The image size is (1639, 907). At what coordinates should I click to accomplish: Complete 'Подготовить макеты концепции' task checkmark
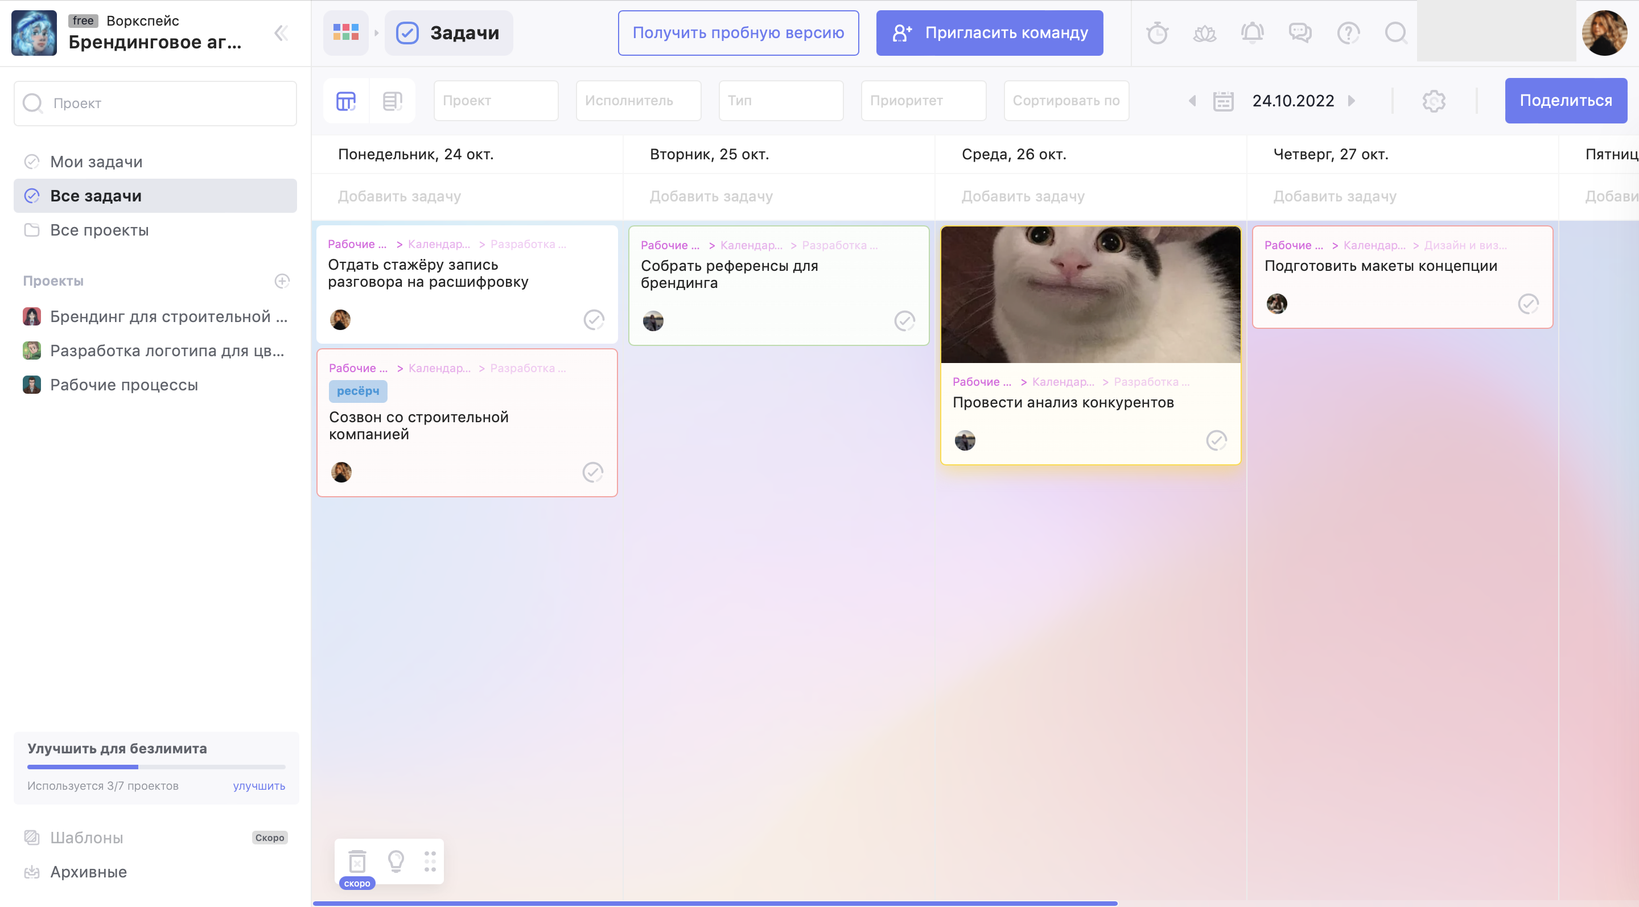click(x=1528, y=304)
